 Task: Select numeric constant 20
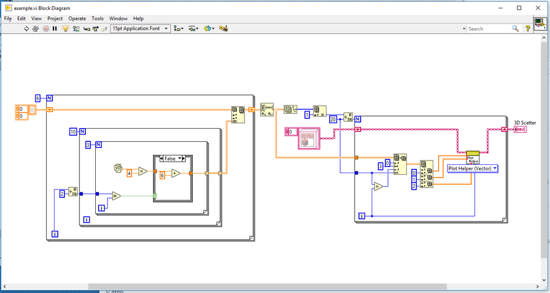pyautogui.click(x=333, y=119)
